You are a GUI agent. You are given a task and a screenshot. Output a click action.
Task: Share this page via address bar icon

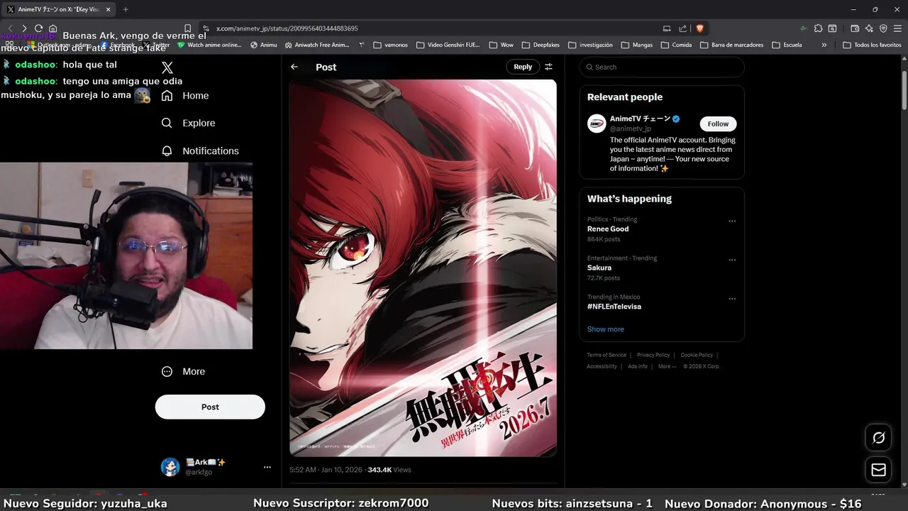(682, 28)
